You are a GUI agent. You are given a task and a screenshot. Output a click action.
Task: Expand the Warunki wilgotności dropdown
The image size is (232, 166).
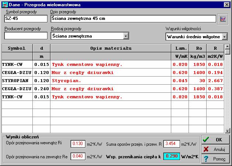click(225, 37)
